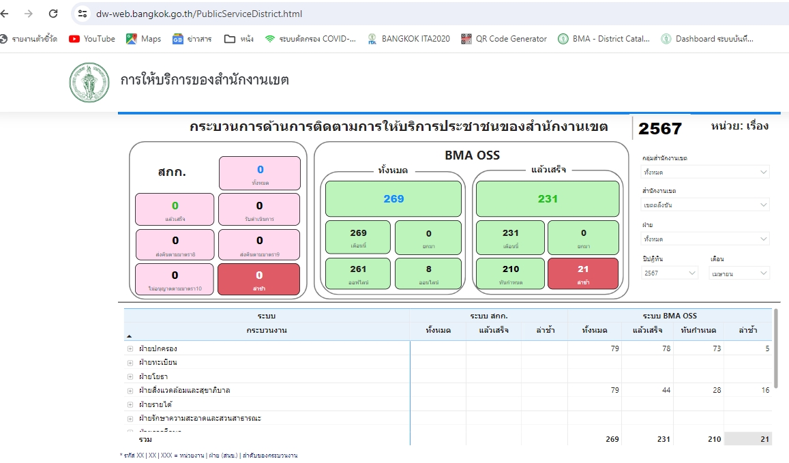Viewport: 789px width, 463px height.
Task: Click the site info icon in address bar
Action: (x=83, y=14)
